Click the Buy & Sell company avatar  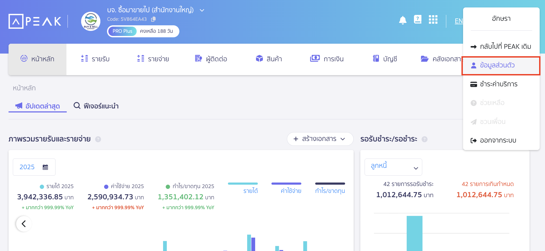91,21
